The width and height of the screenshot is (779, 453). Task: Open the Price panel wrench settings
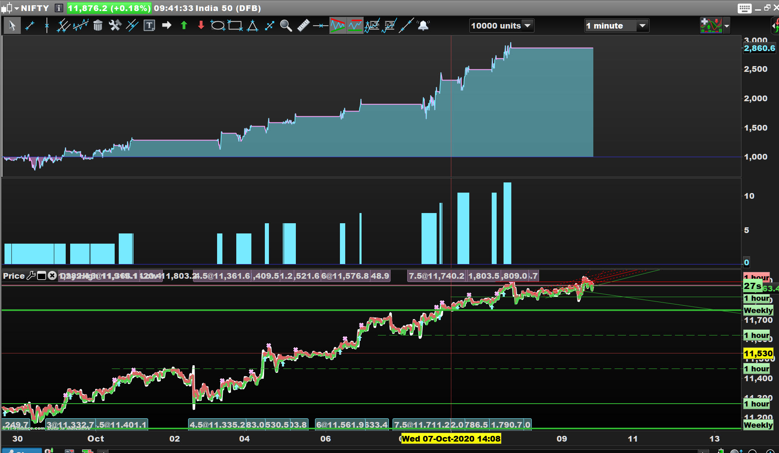(x=31, y=276)
